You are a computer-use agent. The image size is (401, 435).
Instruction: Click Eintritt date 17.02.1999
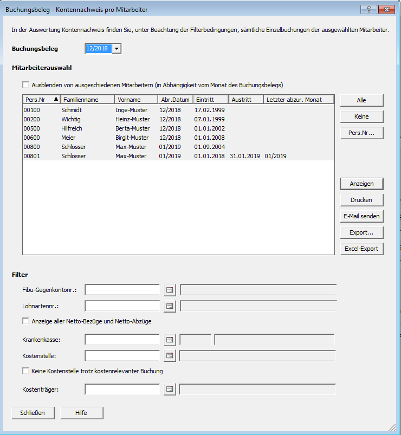click(210, 110)
